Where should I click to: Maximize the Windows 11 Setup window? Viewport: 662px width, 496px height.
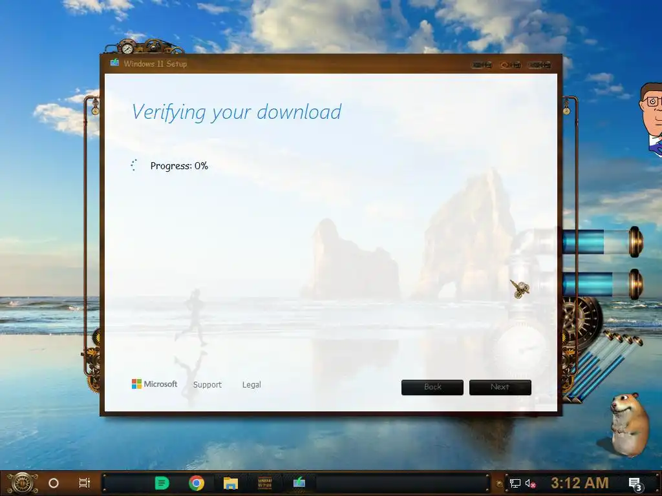(511, 65)
